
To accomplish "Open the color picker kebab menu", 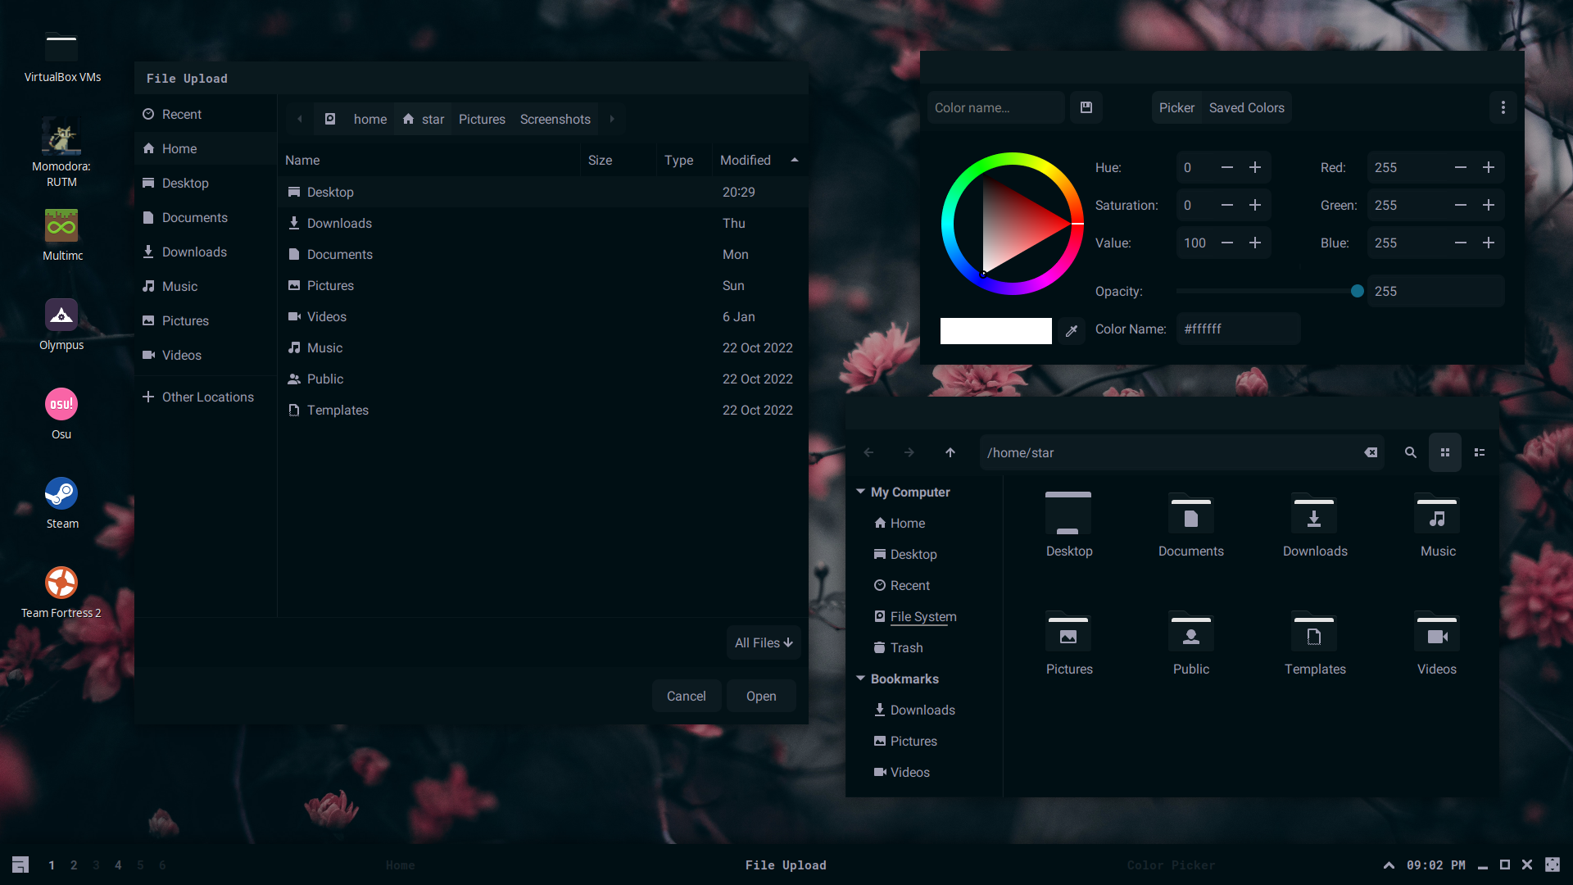I will (x=1503, y=107).
